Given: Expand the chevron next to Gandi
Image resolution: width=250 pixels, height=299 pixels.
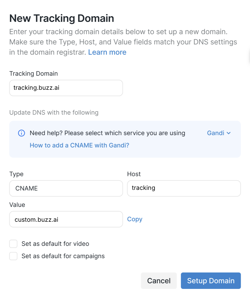Looking at the screenshot, I should pos(229,133).
